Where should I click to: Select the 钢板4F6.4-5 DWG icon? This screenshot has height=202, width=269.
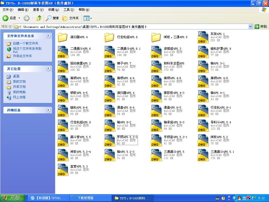[x=63, y=96]
